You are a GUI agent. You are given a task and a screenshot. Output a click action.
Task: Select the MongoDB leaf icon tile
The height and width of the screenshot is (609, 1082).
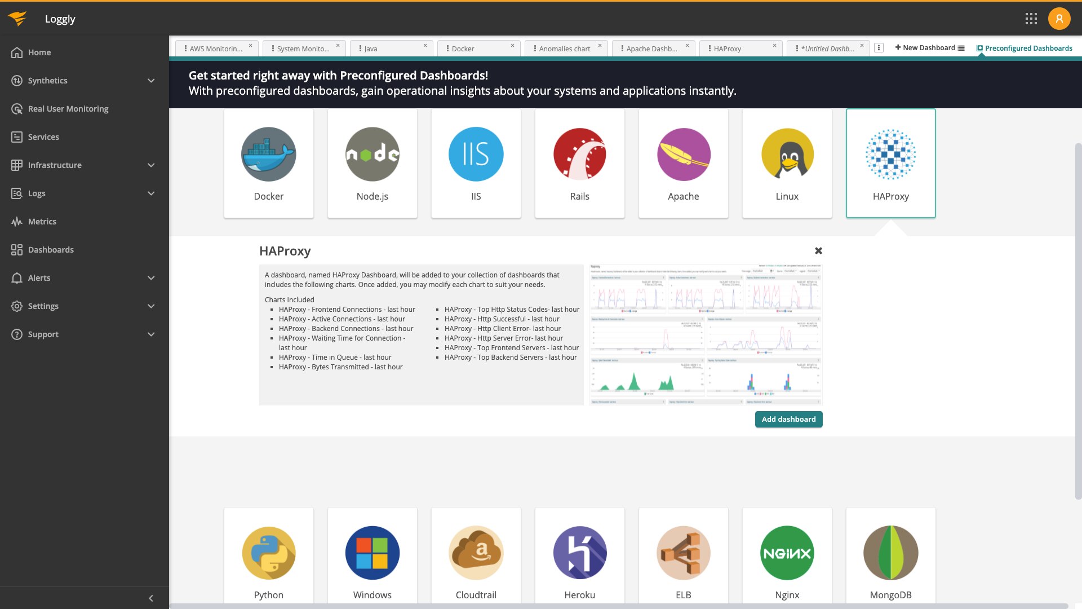(890, 553)
